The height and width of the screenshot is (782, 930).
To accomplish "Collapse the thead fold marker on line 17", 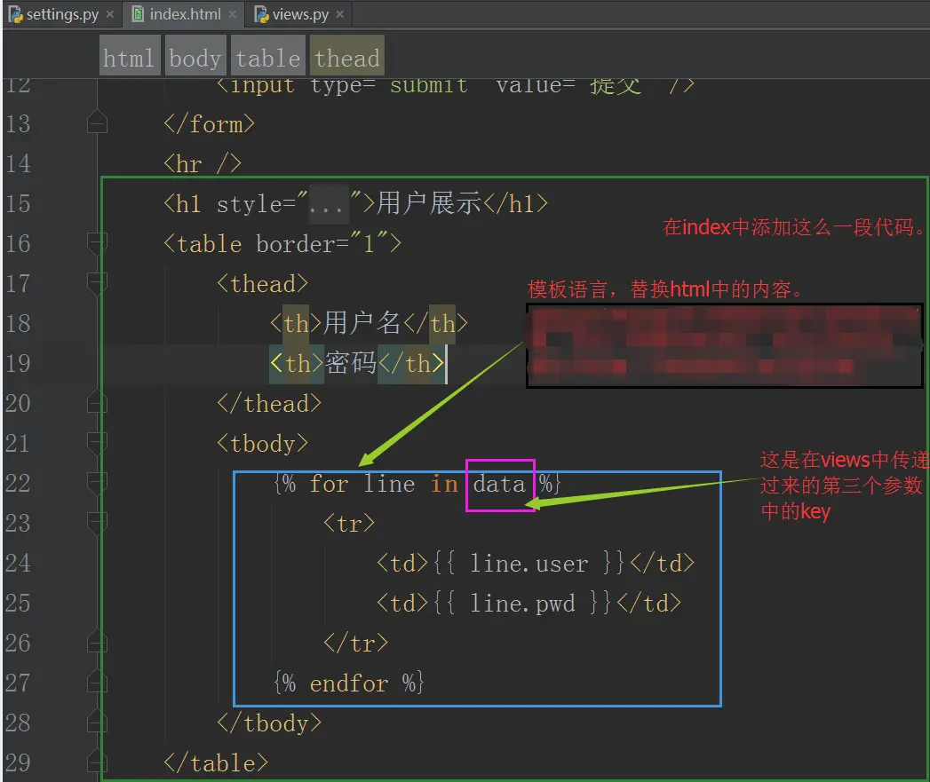I will 97,283.
